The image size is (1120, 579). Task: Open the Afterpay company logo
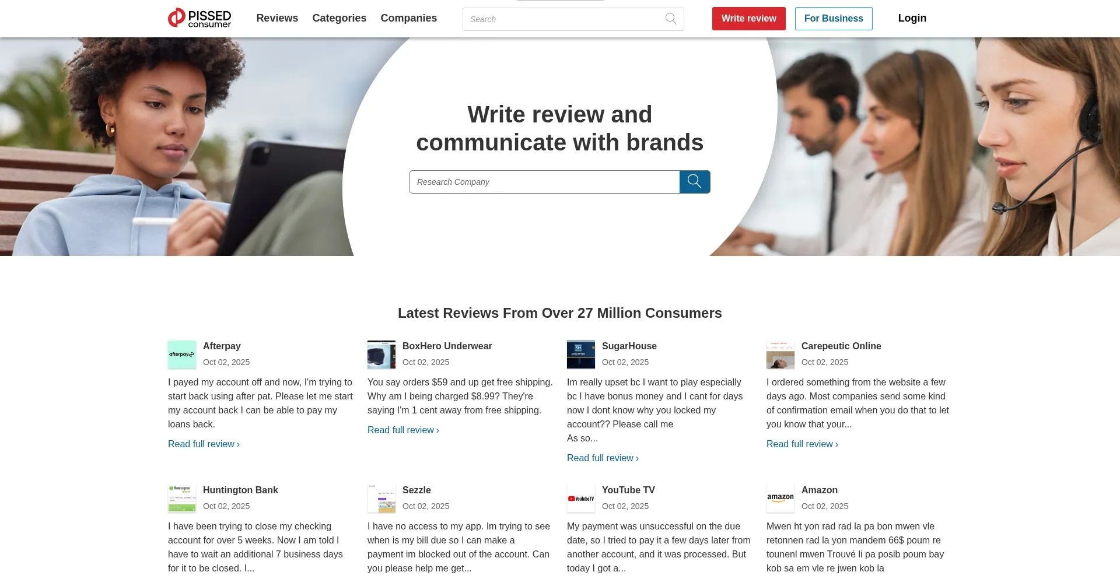click(x=182, y=355)
